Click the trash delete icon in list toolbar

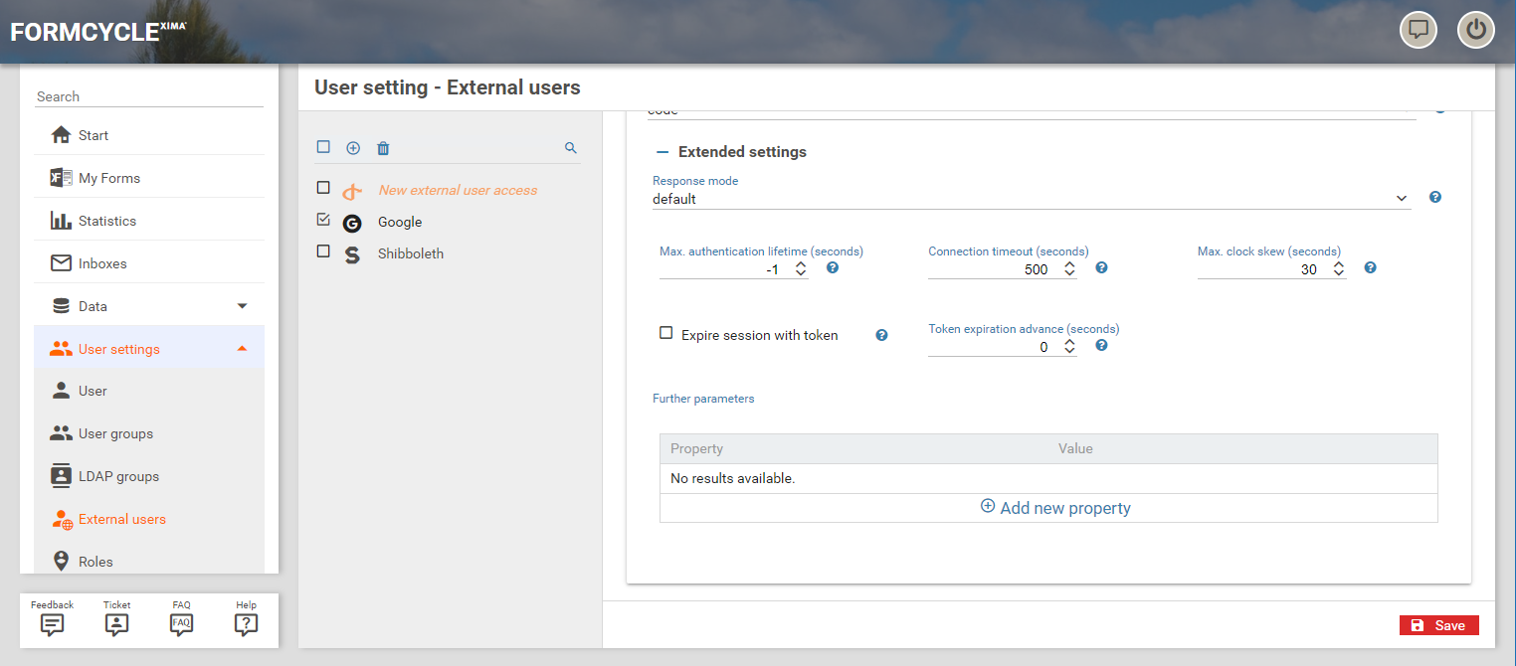click(383, 148)
